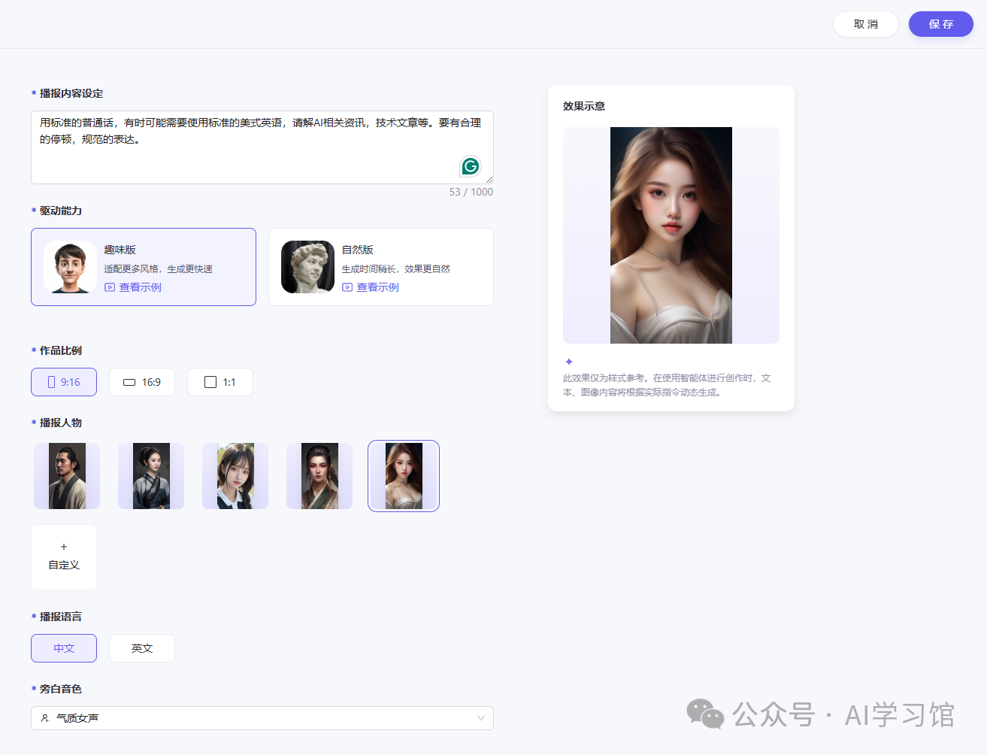The height and width of the screenshot is (755, 987).
Task: Open the 旁白音色 voice dropdown
Action: [x=262, y=718]
